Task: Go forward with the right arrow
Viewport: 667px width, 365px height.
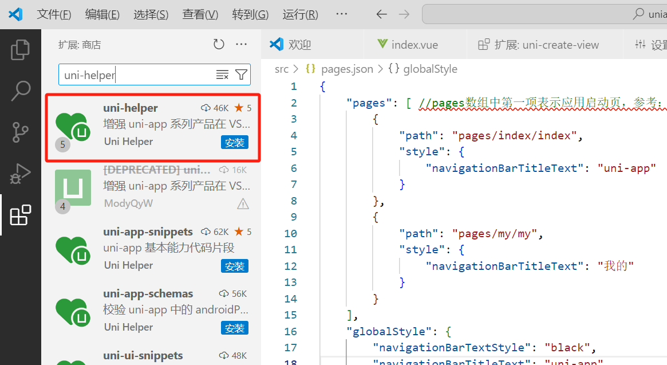Action: tap(404, 14)
